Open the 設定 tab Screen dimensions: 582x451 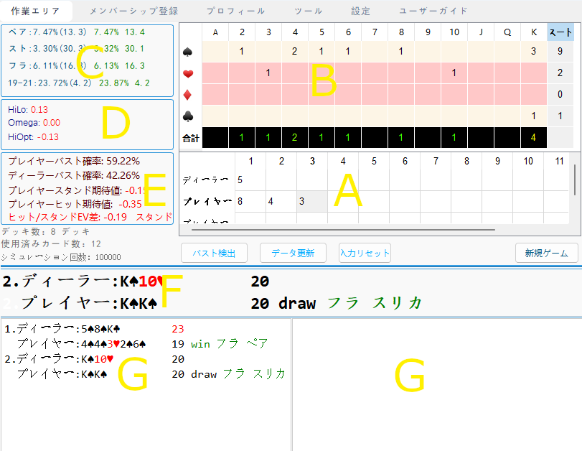coord(360,11)
